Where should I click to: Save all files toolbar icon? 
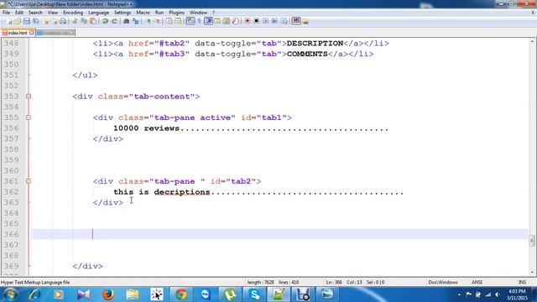click(35, 21)
